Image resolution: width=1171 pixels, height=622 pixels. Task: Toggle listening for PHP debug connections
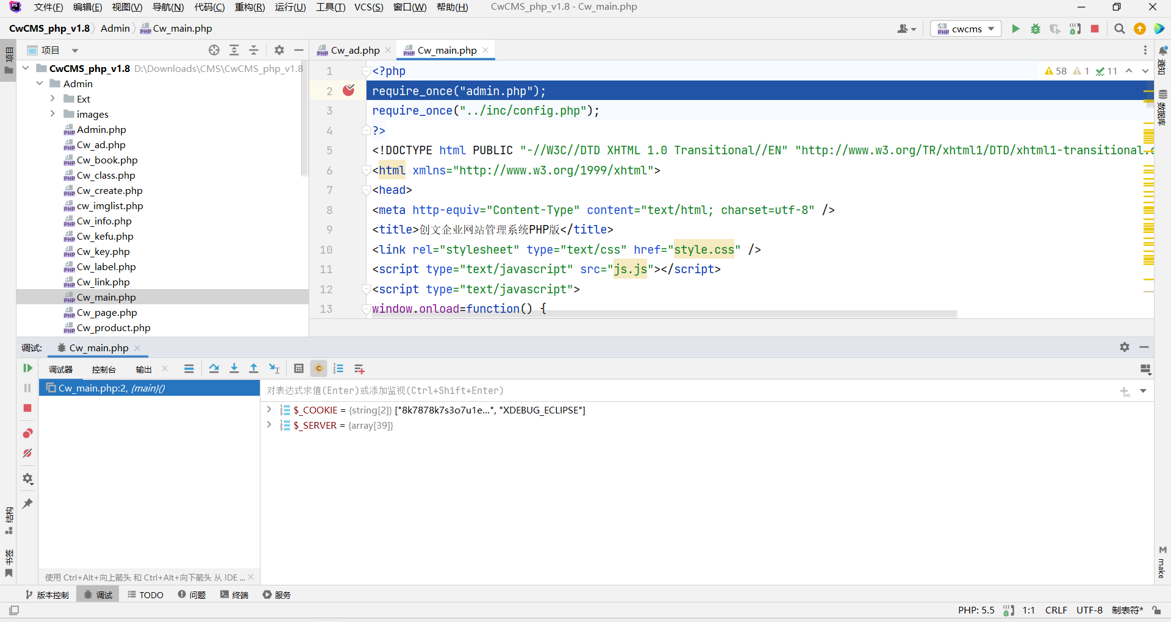[1075, 29]
